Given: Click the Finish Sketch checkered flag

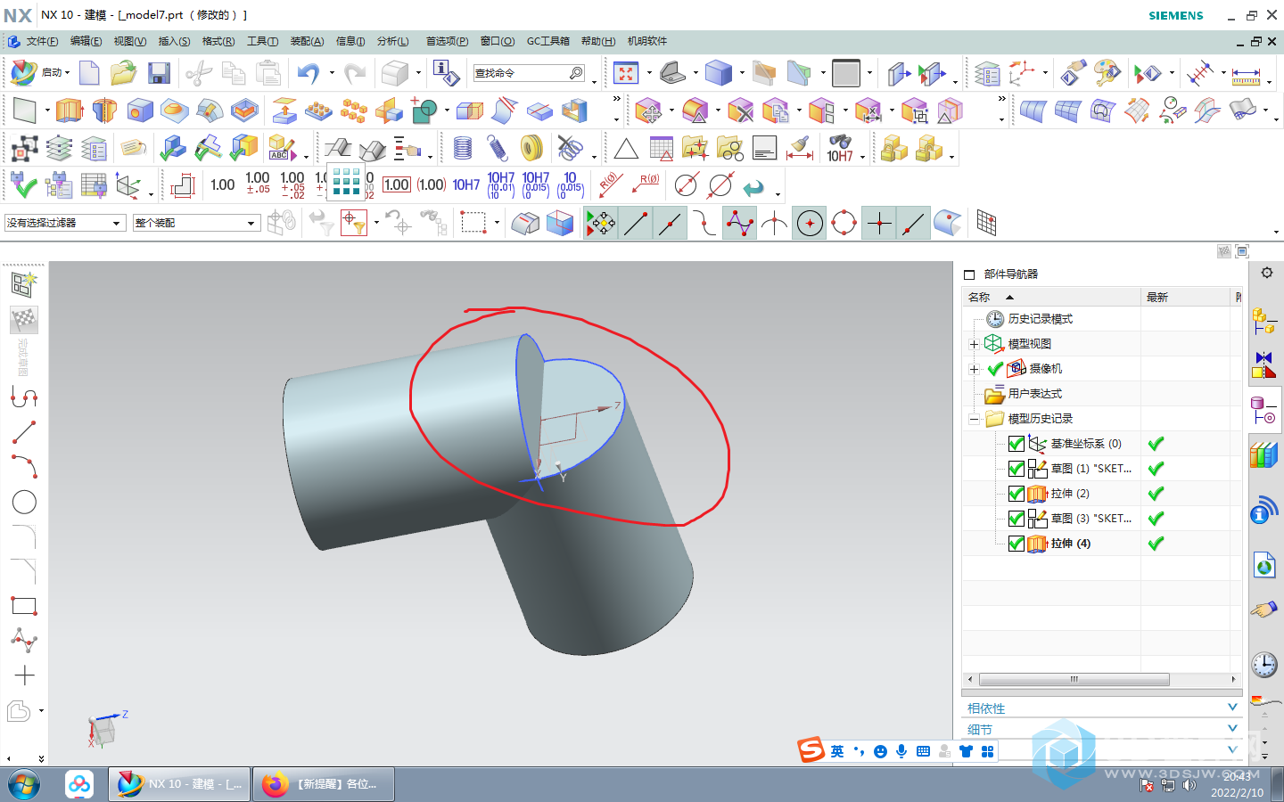Looking at the screenshot, I should [x=24, y=319].
